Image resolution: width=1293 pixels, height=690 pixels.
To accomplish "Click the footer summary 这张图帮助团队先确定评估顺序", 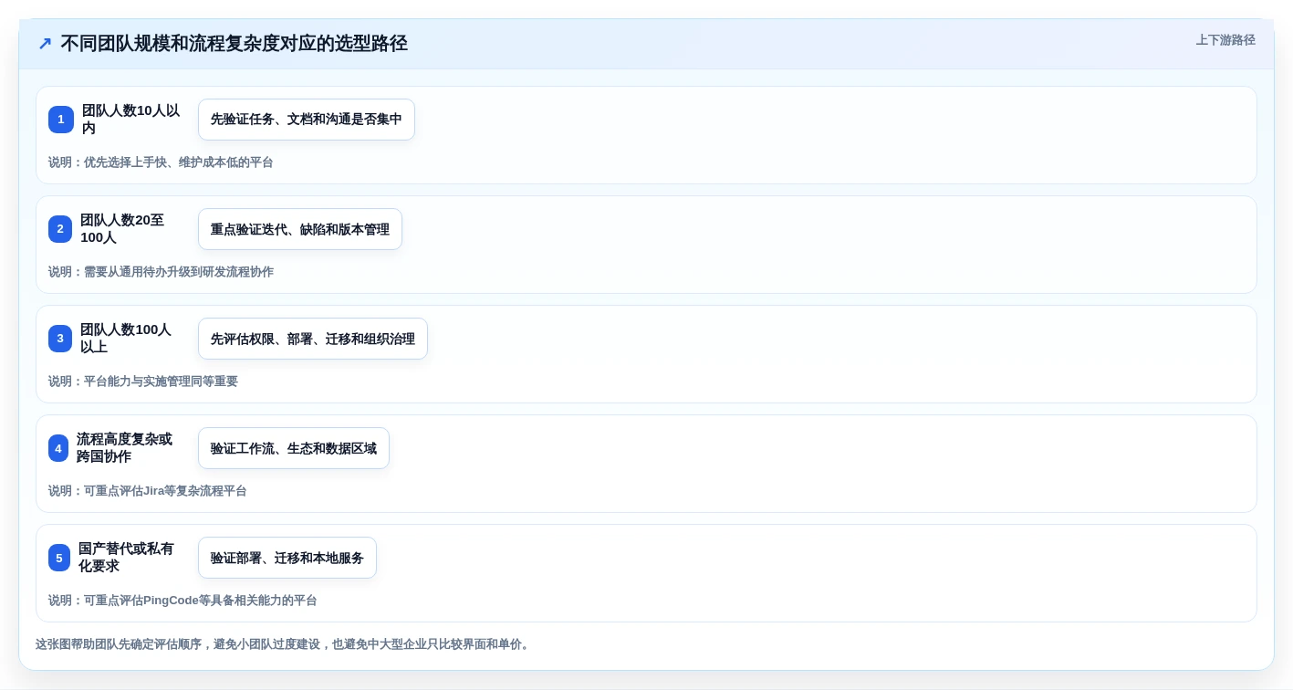I will [284, 644].
